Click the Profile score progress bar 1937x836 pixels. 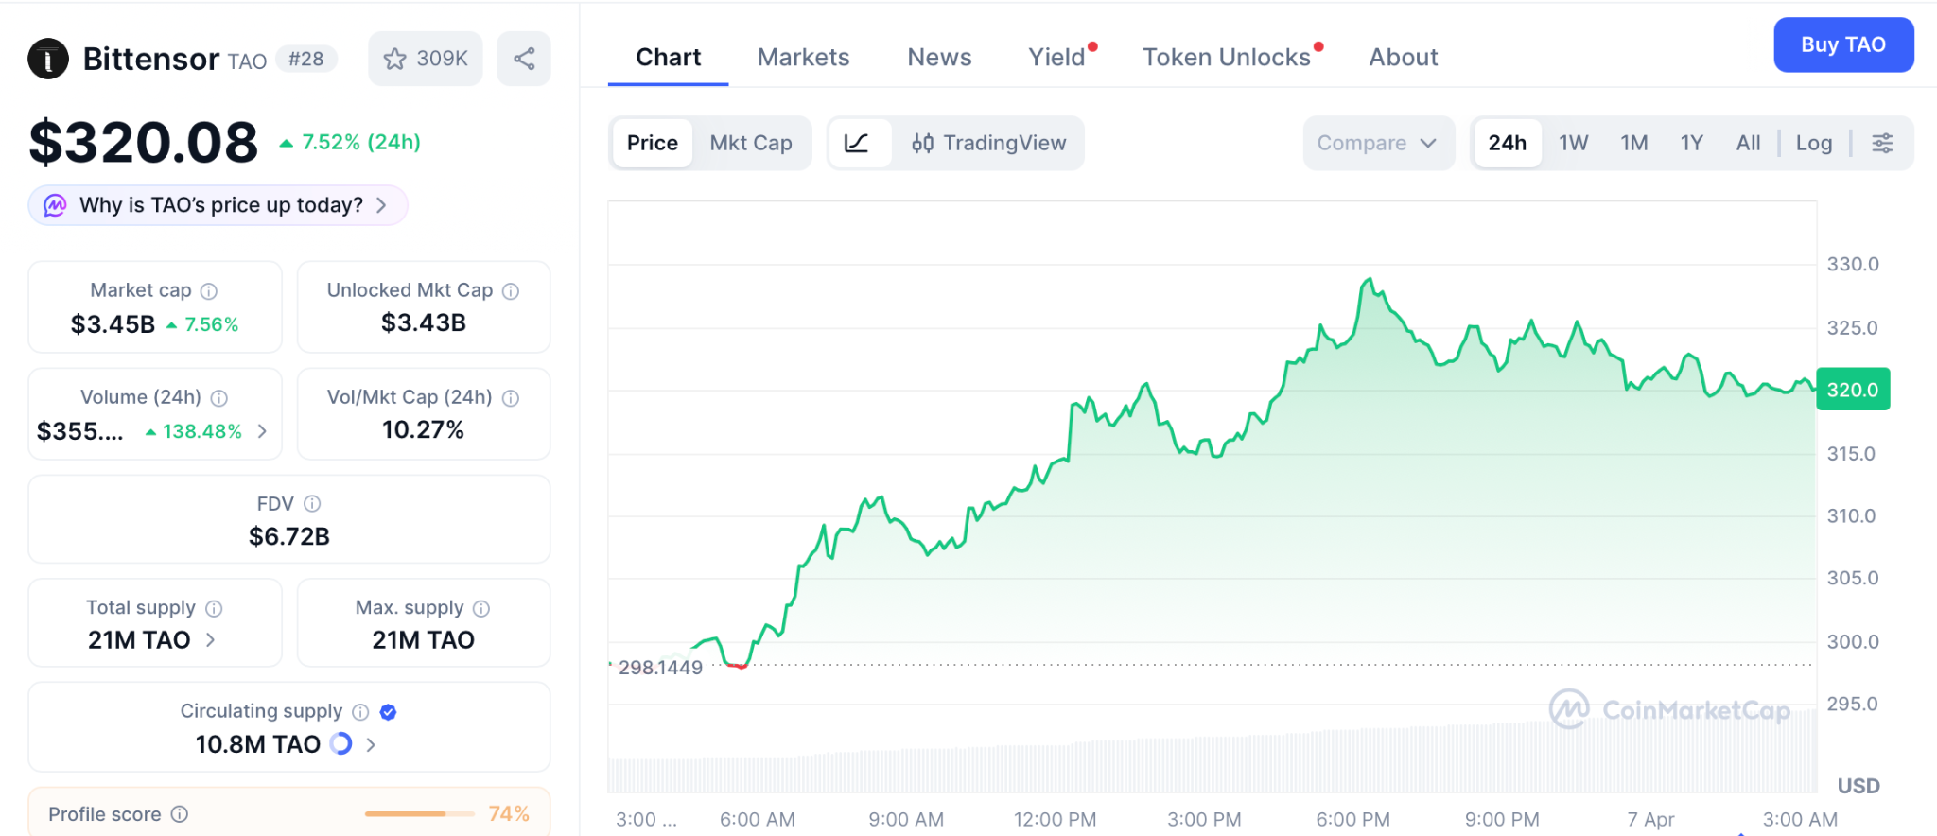419,814
